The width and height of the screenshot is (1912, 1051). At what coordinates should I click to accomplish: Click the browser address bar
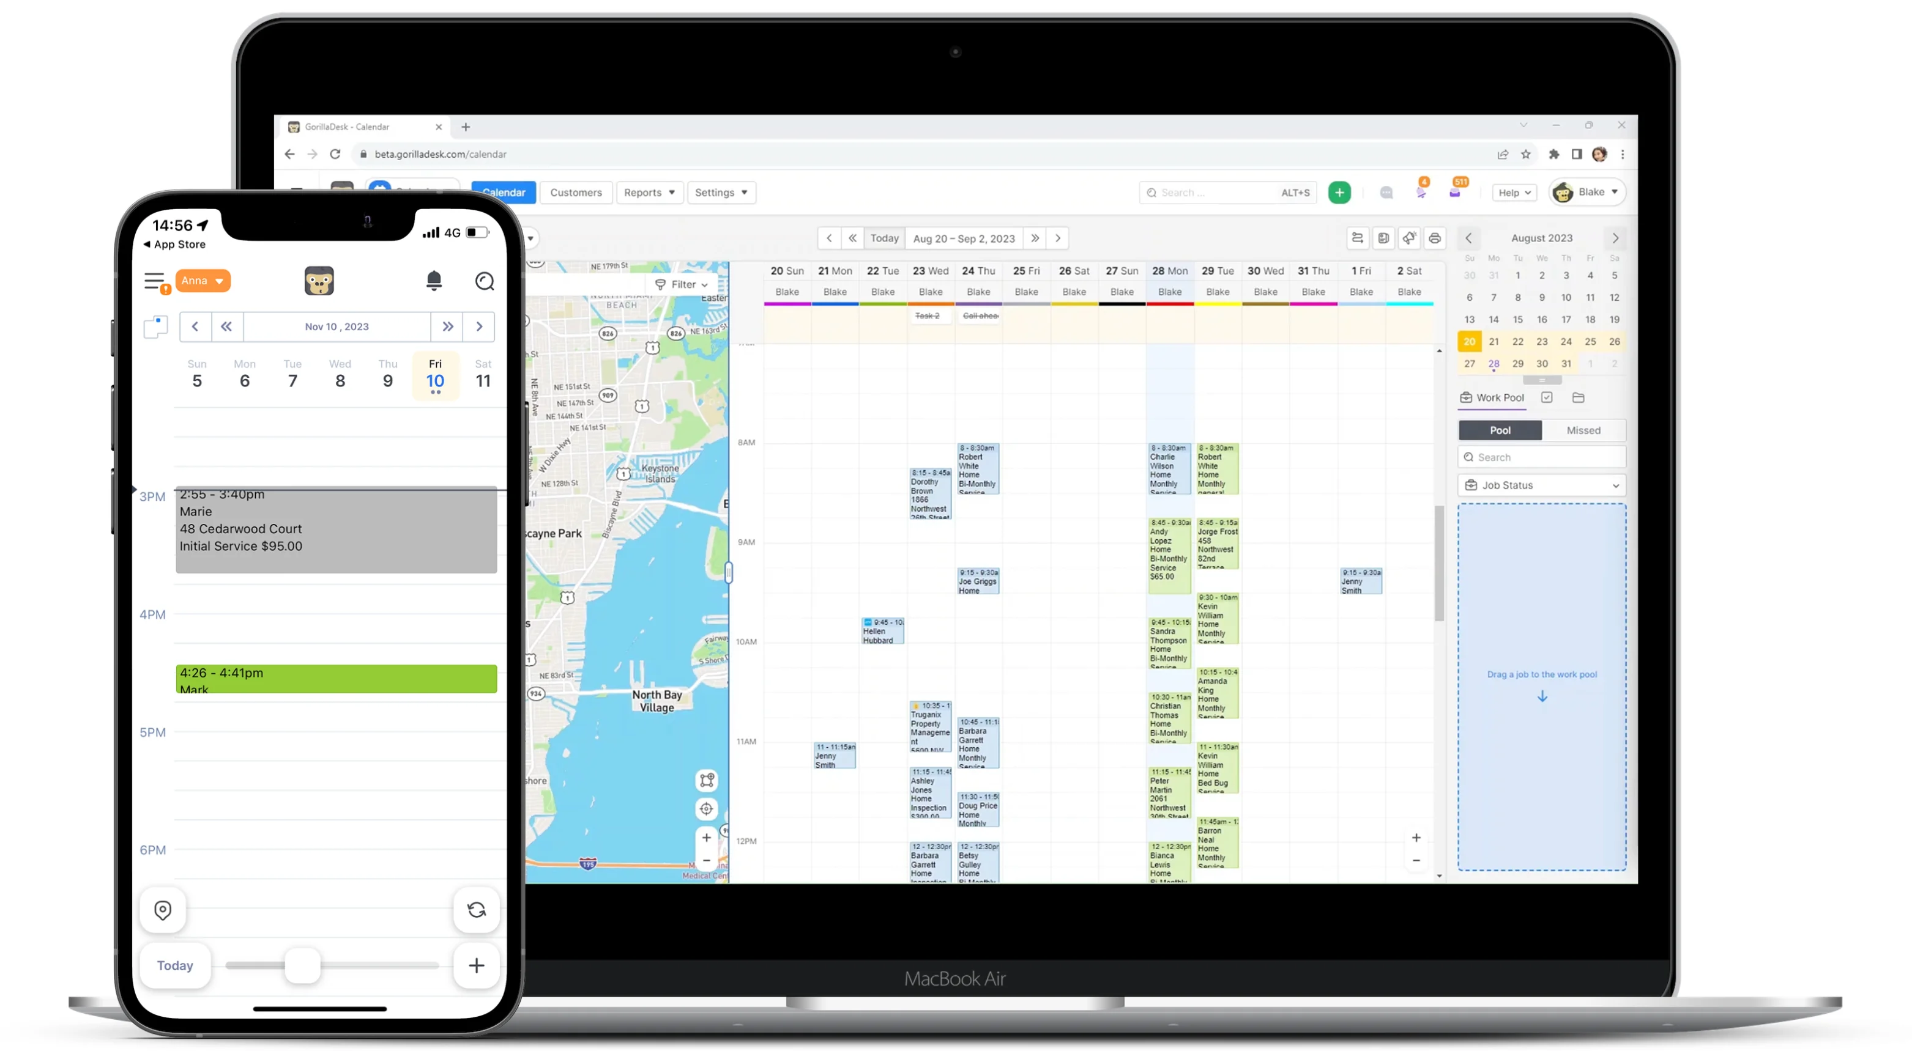pos(920,154)
